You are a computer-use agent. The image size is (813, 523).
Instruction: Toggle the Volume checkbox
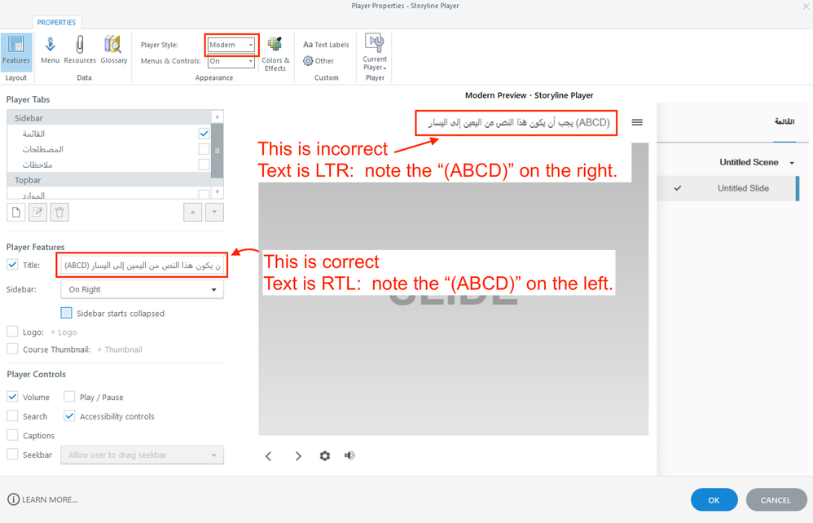tap(12, 397)
